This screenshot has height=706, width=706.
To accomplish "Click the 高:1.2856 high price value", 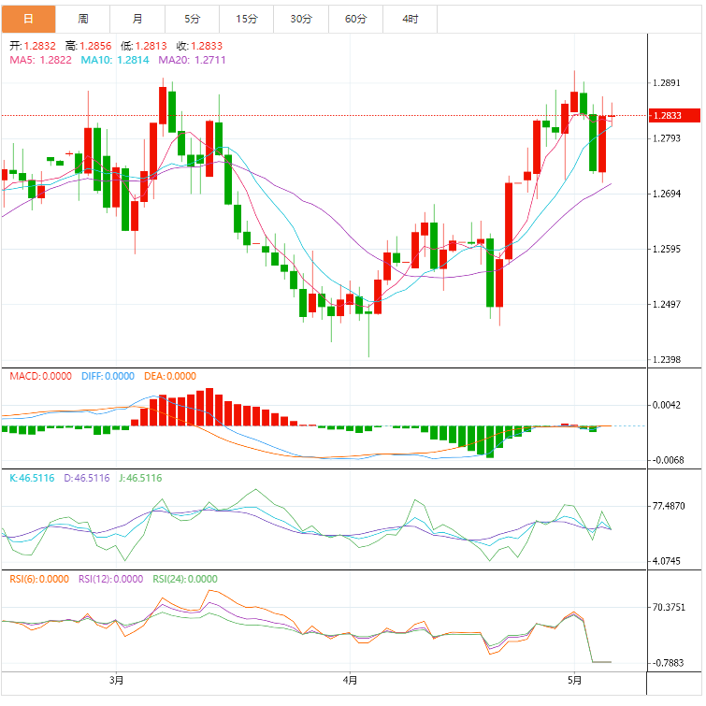I will 88,46.
